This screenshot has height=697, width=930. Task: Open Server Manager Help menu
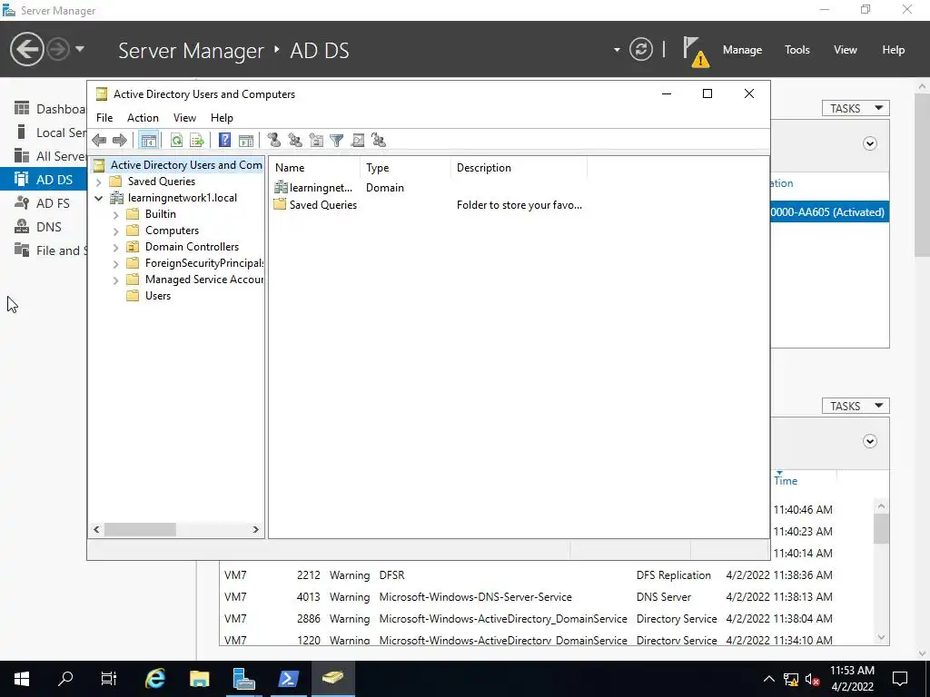(894, 50)
